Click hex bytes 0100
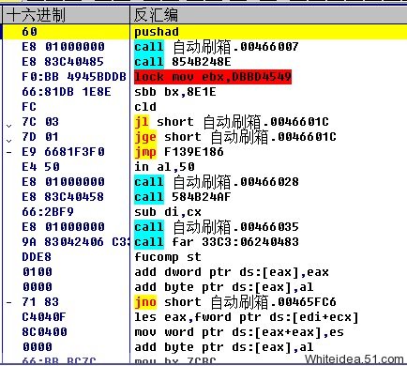The image size is (407, 366). (38, 272)
